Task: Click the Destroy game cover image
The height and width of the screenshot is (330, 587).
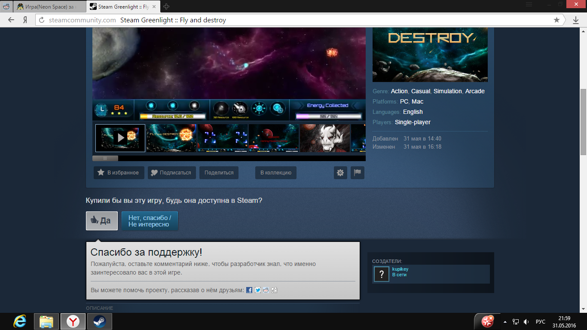Action: point(430,55)
